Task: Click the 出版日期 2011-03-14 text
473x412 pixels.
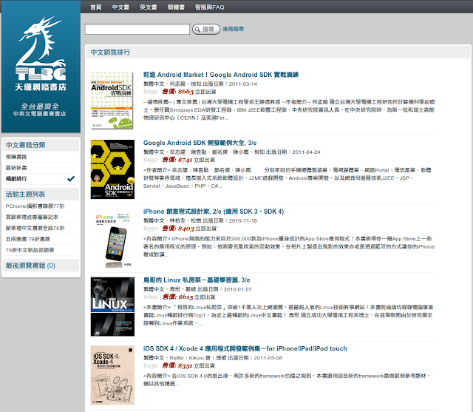Action: (231, 84)
